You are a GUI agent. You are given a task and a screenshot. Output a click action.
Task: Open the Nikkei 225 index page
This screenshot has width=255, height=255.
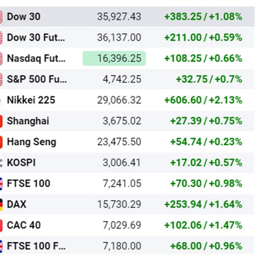coord(31,100)
